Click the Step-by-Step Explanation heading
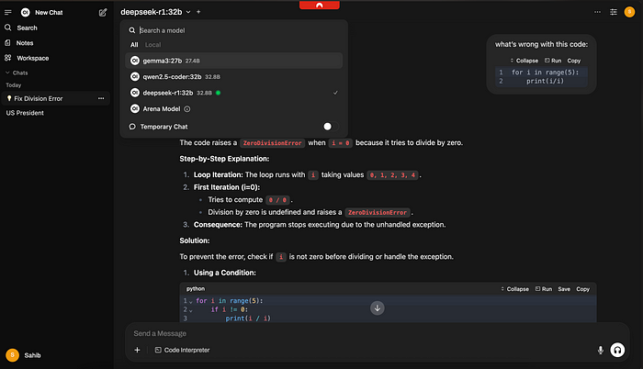Viewport: 643px width, 369px height. [224, 159]
